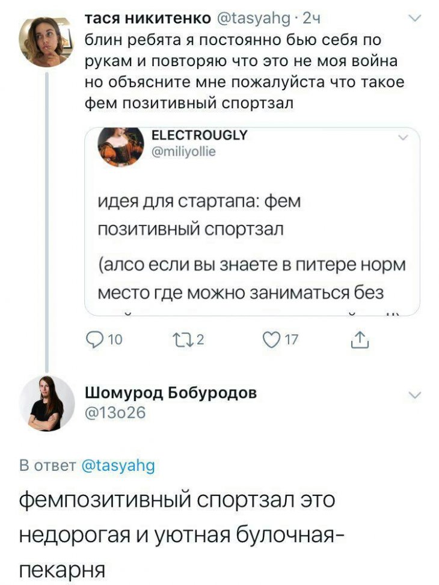Tap the share upload icon
This screenshot has height=585, width=439.
pyautogui.click(x=357, y=341)
